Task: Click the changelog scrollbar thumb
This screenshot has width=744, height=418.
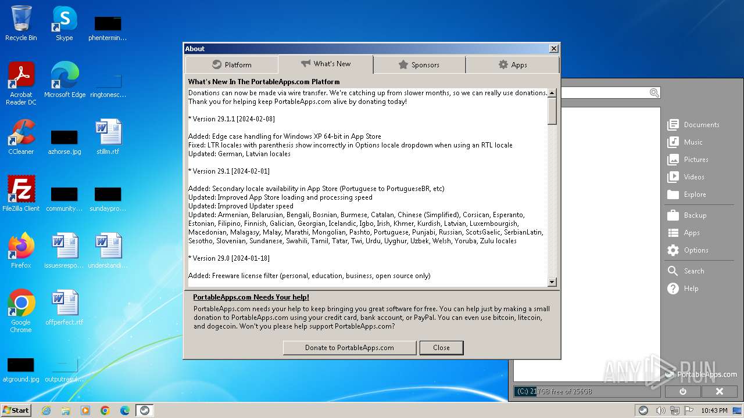Action: pyautogui.click(x=552, y=111)
